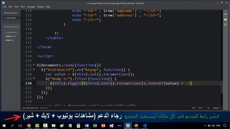Click the ENG language indicator
Image resolution: width=230 pixels, height=129 pixels.
point(218,126)
